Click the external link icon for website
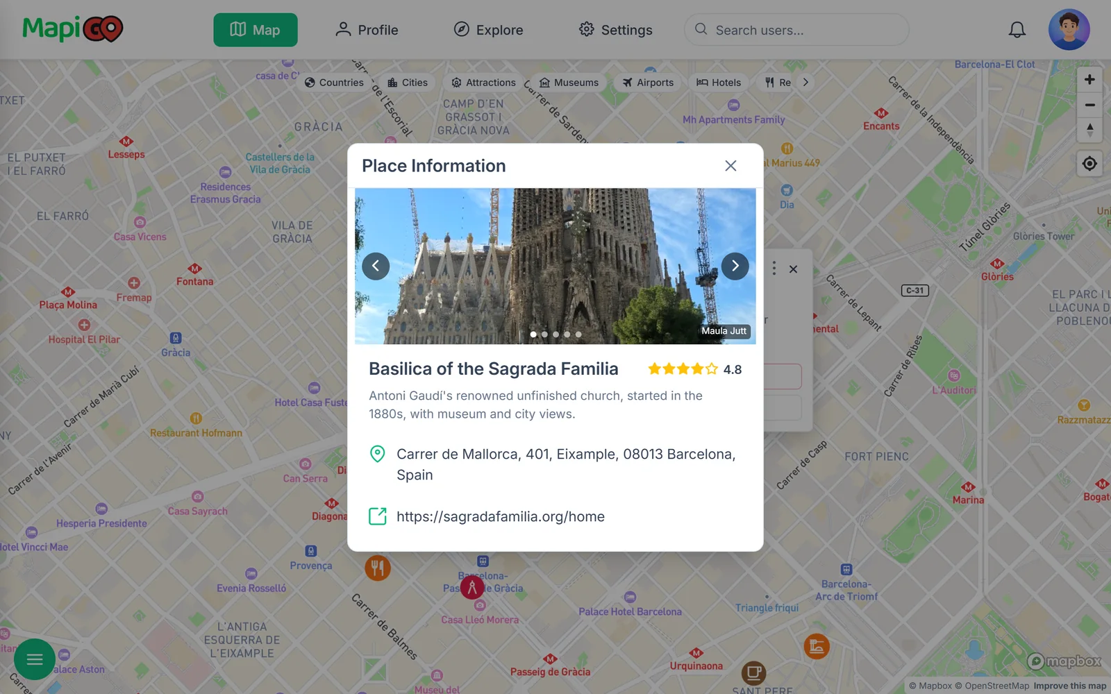 (x=378, y=516)
